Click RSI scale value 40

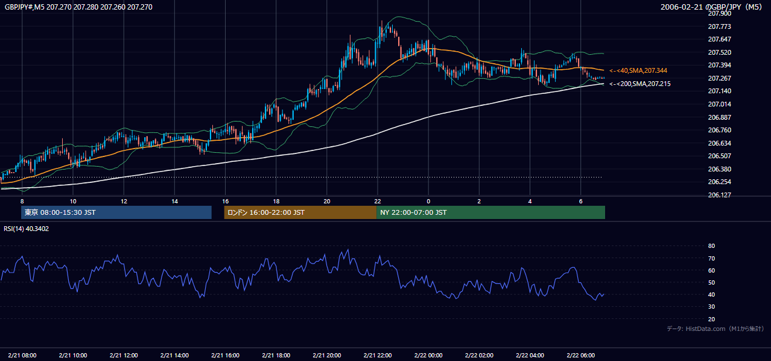click(x=711, y=294)
